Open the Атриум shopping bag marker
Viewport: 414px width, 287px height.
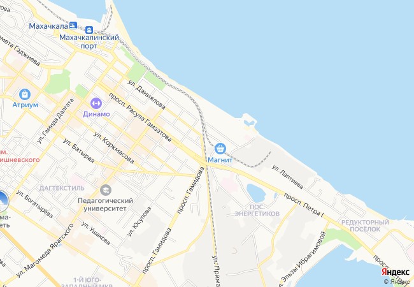pos(25,94)
